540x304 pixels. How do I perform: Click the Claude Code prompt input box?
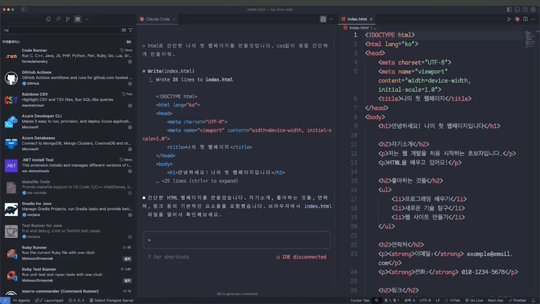(237, 240)
